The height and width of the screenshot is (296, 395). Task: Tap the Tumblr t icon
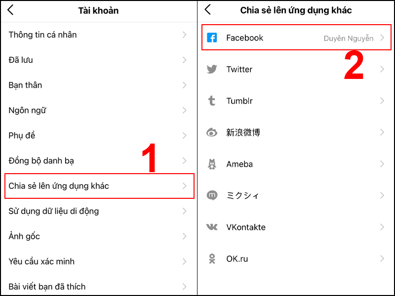[x=212, y=101]
